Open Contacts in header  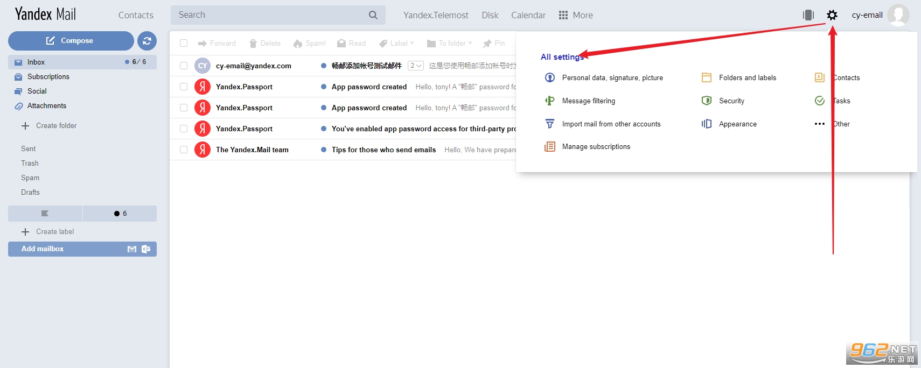(136, 15)
